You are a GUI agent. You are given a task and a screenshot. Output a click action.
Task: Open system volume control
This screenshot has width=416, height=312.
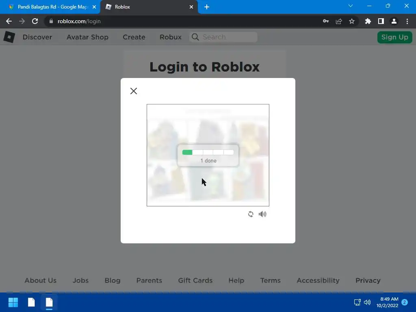pos(367,302)
